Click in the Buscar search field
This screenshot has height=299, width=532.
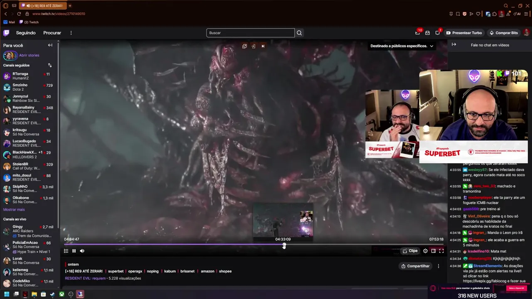250,33
